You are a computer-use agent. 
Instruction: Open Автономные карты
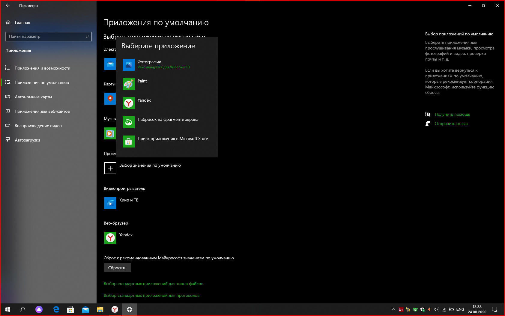click(x=48, y=97)
